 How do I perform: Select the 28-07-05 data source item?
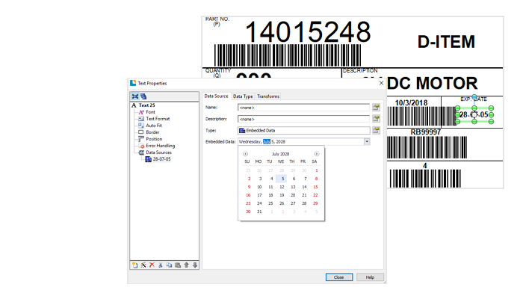161,159
